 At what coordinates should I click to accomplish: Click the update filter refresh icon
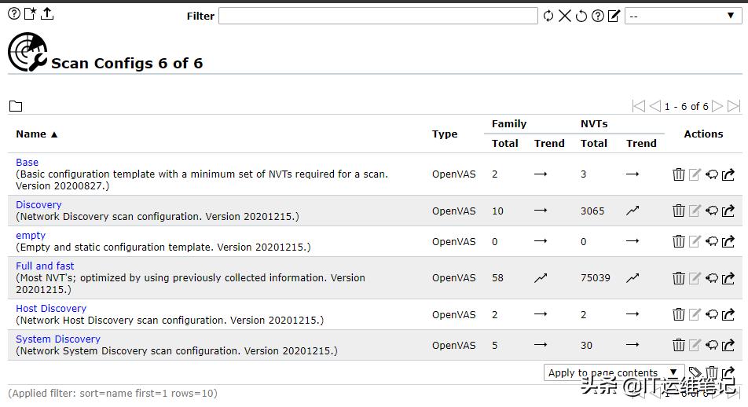click(548, 16)
